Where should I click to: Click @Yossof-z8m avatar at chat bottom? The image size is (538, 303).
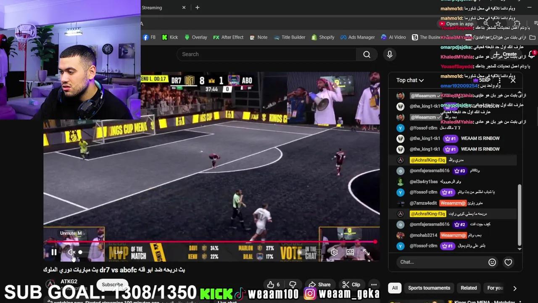click(401, 246)
